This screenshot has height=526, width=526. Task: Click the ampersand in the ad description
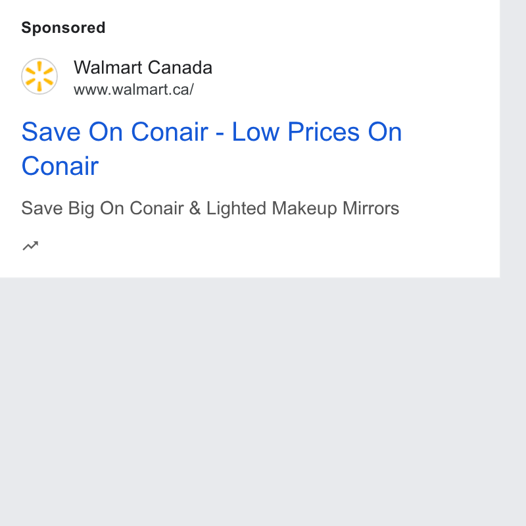195,208
